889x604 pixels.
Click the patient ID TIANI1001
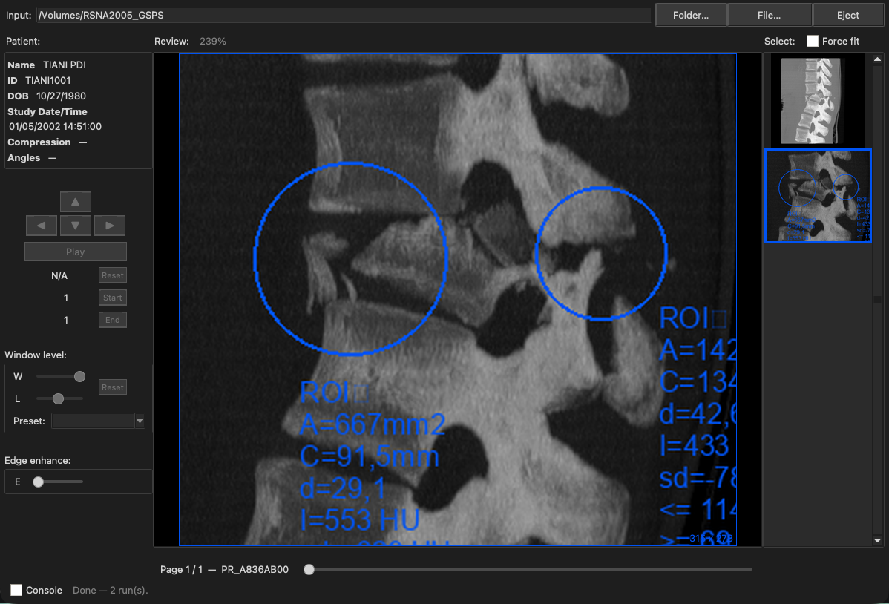(48, 81)
